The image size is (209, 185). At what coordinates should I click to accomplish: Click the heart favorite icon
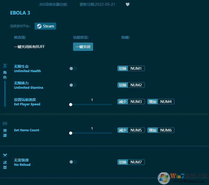127,4
